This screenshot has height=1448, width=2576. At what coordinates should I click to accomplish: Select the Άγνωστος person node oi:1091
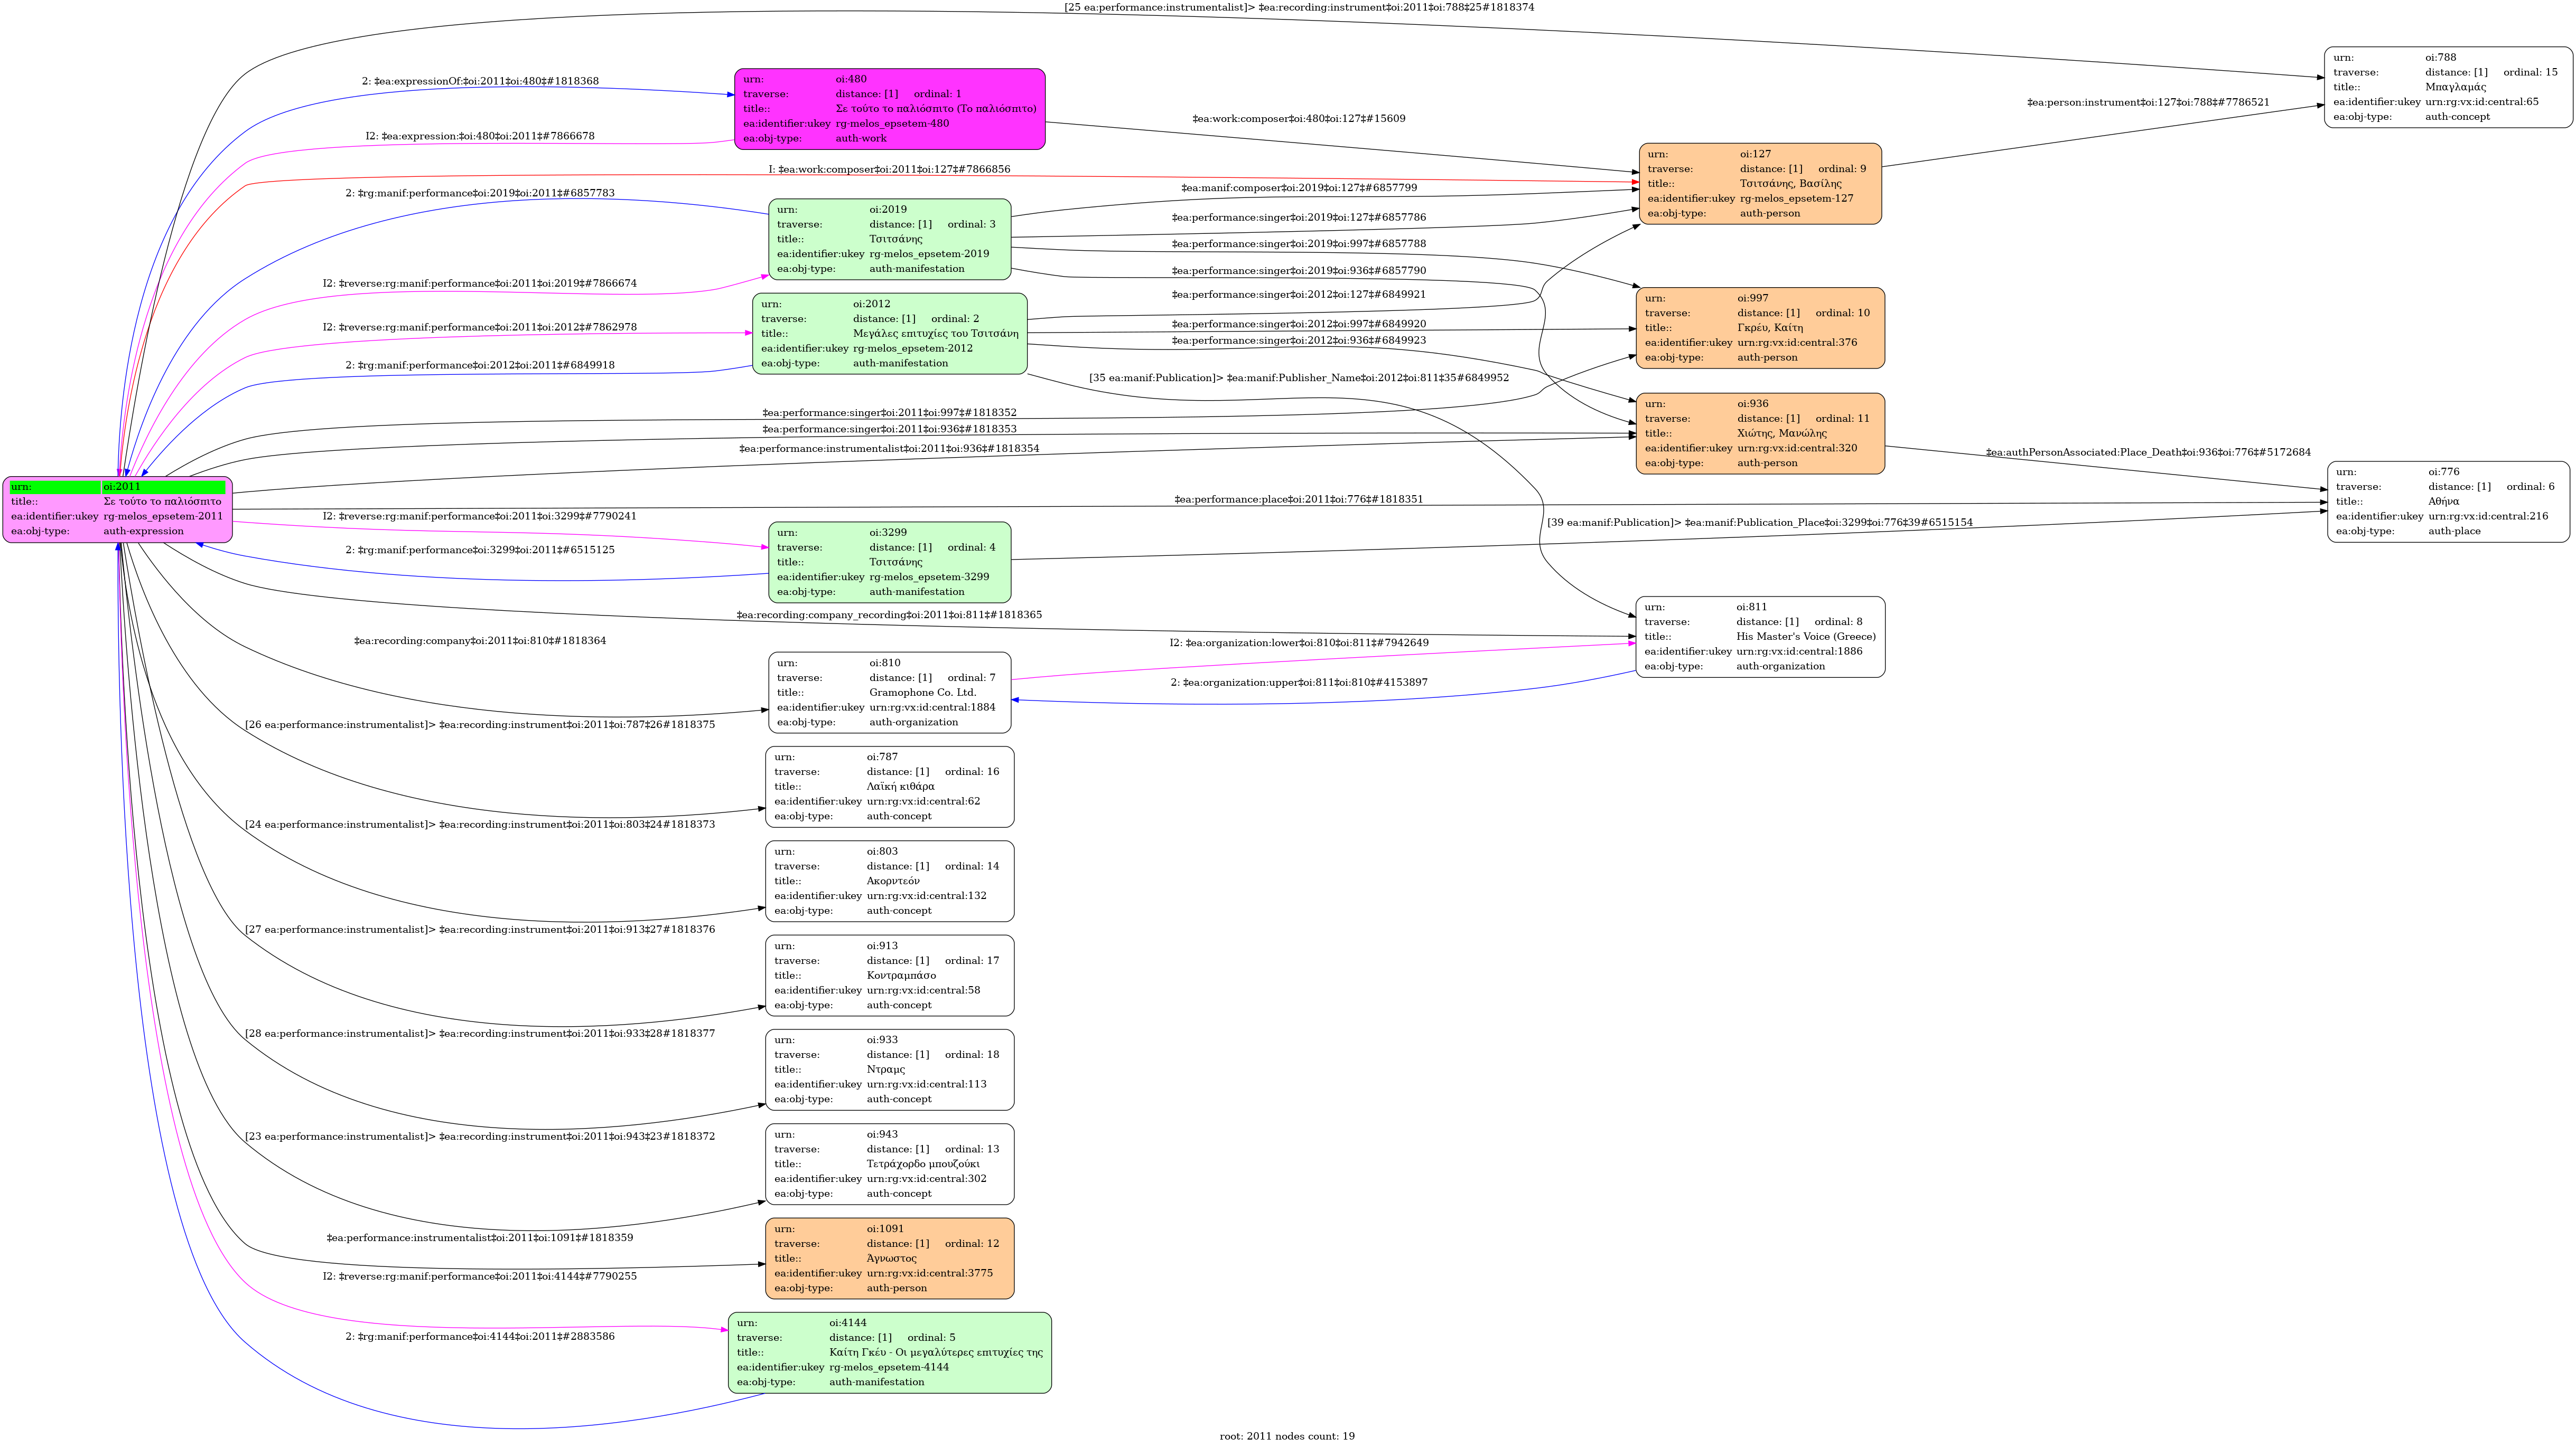click(889, 1259)
